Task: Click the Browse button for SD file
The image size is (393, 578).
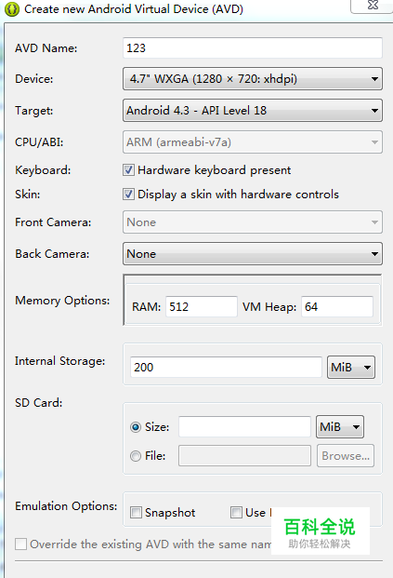Action: [346, 456]
